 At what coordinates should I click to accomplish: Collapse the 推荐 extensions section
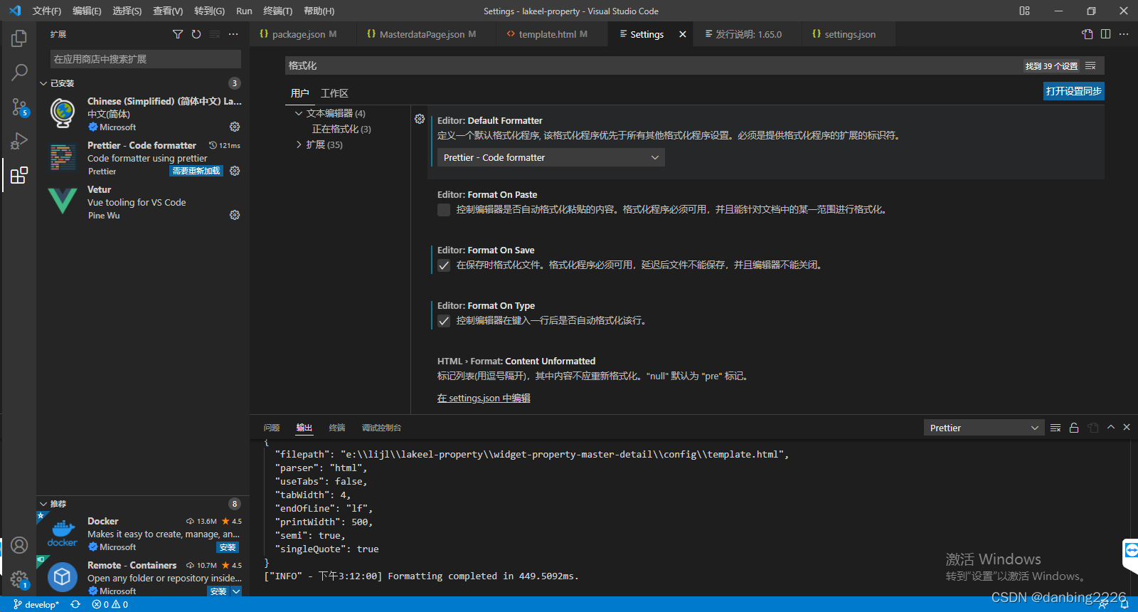click(43, 504)
